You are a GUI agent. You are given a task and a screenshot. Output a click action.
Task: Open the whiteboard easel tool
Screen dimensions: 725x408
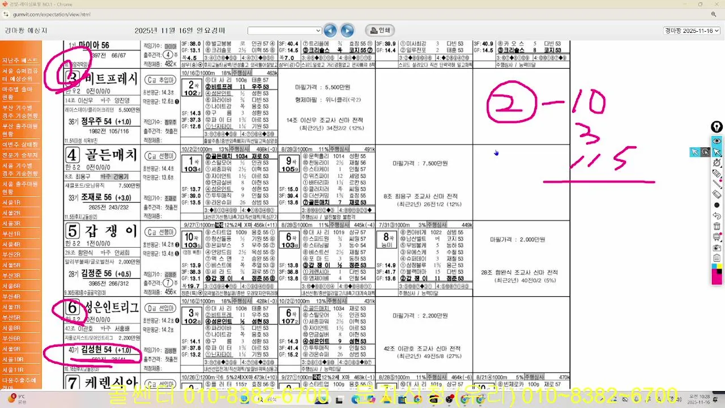(717, 237)
